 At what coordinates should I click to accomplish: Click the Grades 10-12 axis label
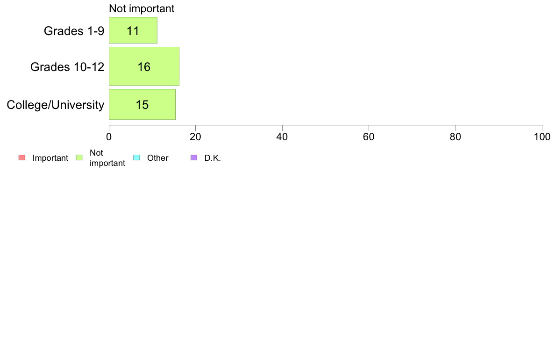click(x=67, y=67)
